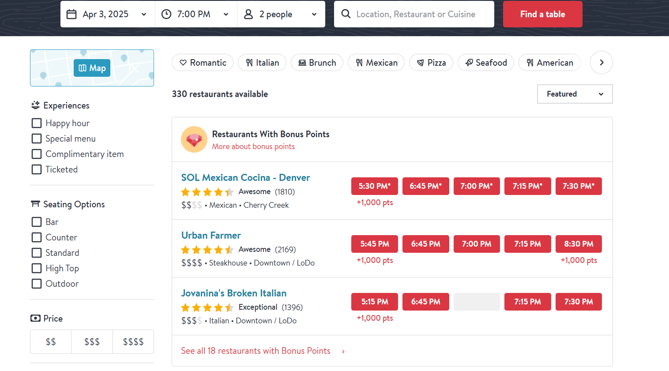Filter by the American cuisine chip
Screen dimensions: 669x371
(549, 63)
